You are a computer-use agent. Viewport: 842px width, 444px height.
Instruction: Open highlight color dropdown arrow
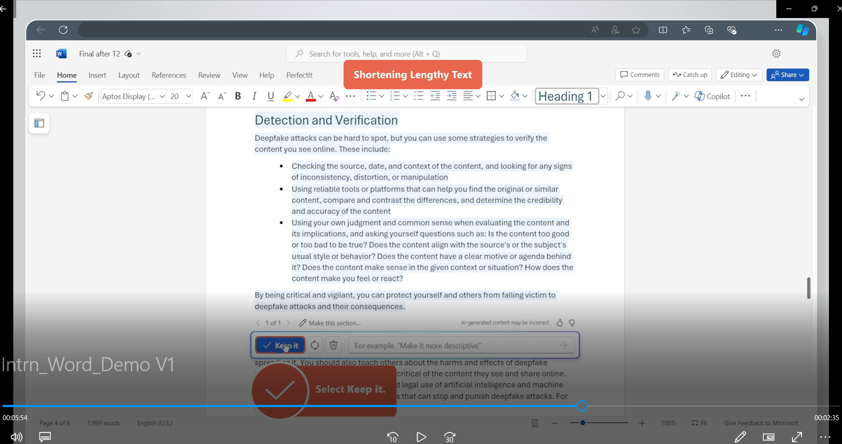(x=297, y=96)
